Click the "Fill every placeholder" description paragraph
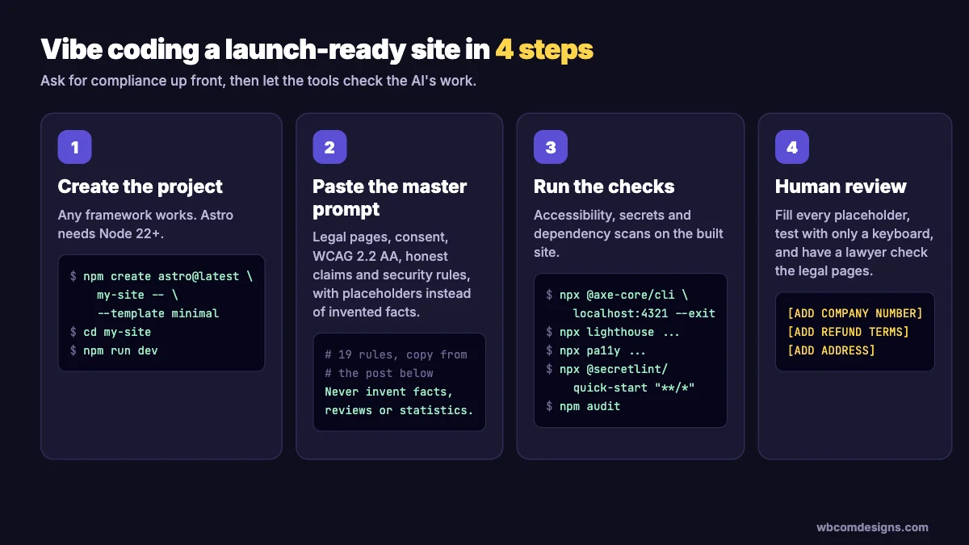 [x=854, y=243]
